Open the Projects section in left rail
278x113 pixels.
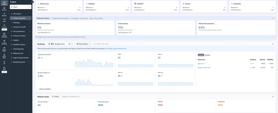pos(4,3)
